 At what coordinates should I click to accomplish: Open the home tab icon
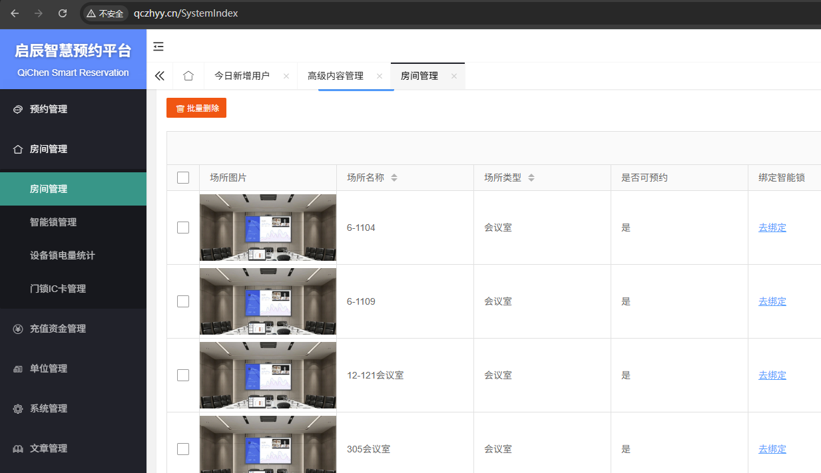[x=188, y=76]
